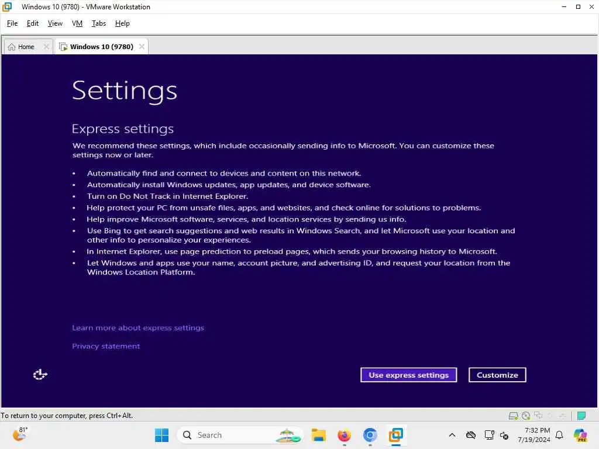The height and width of the screenshot is (449, 599).
Task: Click the Settings page title
Action: tap(125, 91)
